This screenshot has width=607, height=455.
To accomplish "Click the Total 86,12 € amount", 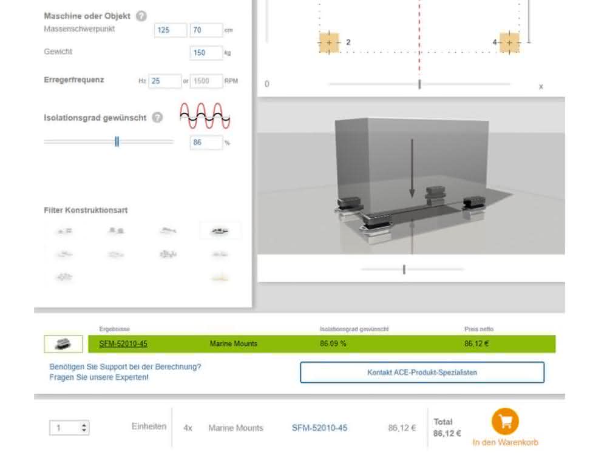I will (447, 433).
